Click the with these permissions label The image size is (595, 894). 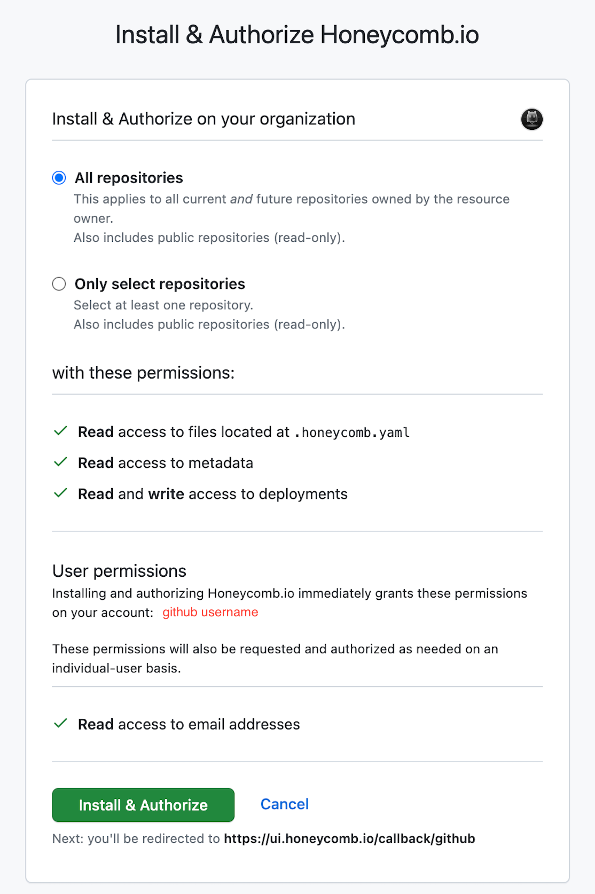[143, 372]
